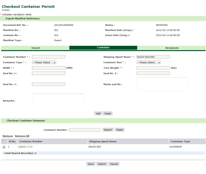206x174 pixels.
Task: Click into the Tare Weight field
Action: click(153, 68)
